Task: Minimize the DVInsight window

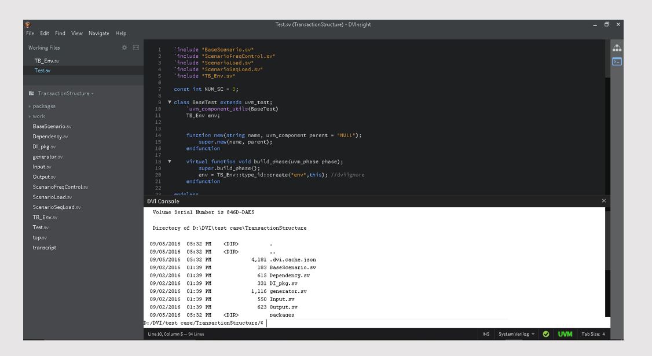Action: click(595, 24)
